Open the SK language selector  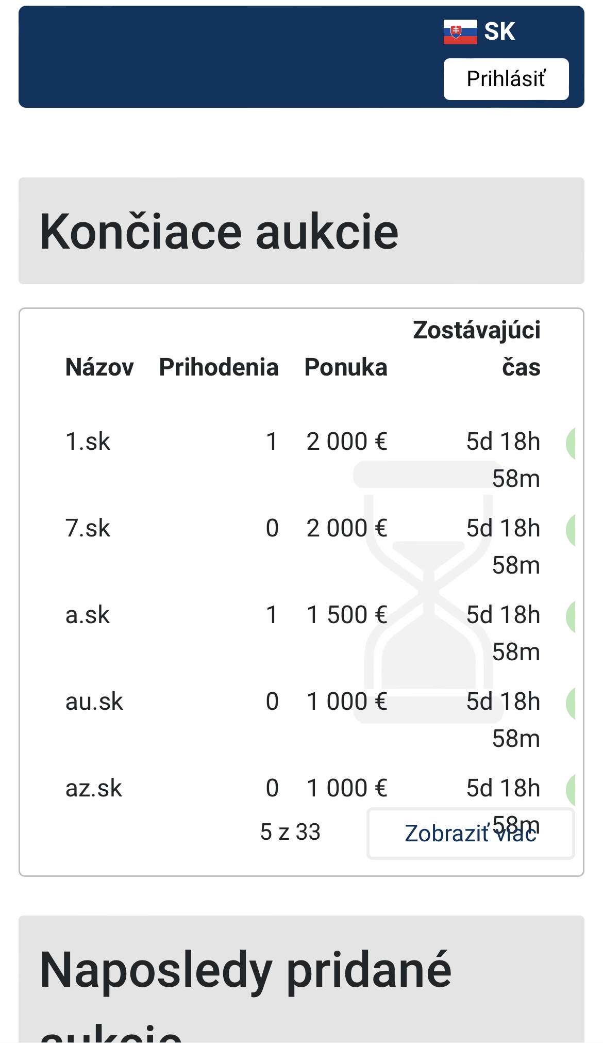[x=499, y=32]
